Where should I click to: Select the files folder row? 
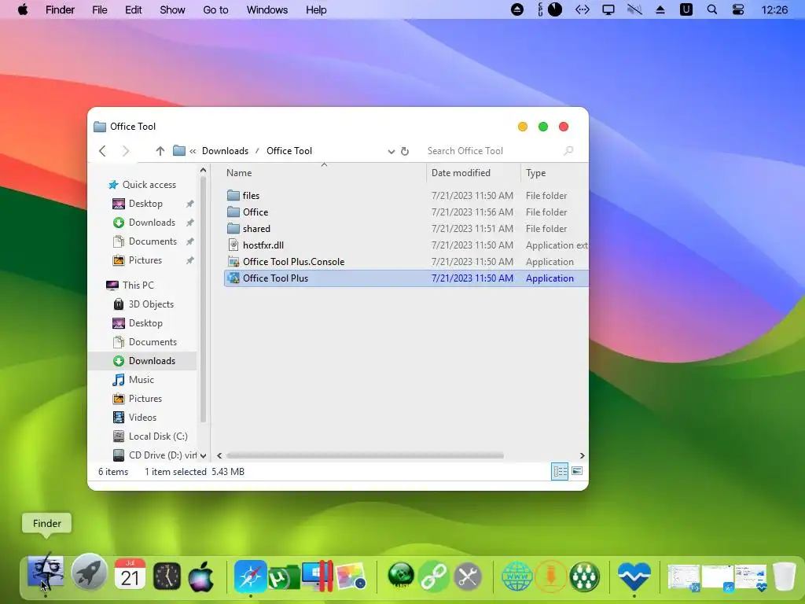[406, 196]
